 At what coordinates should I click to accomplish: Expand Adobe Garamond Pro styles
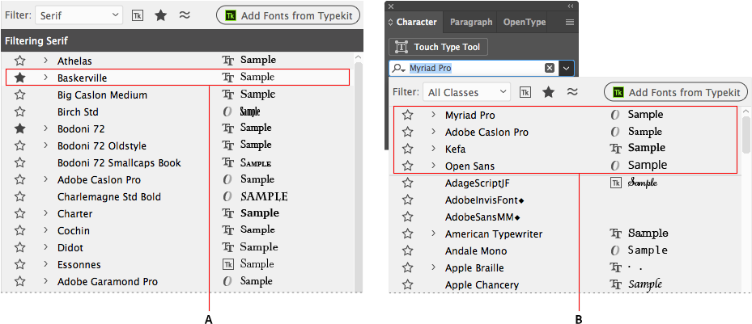coord(45,281)
